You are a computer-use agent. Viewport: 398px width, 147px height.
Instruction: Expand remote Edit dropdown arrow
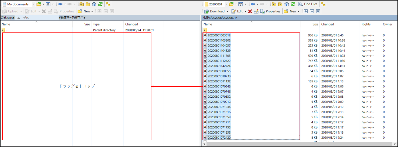tap(245, 11)
